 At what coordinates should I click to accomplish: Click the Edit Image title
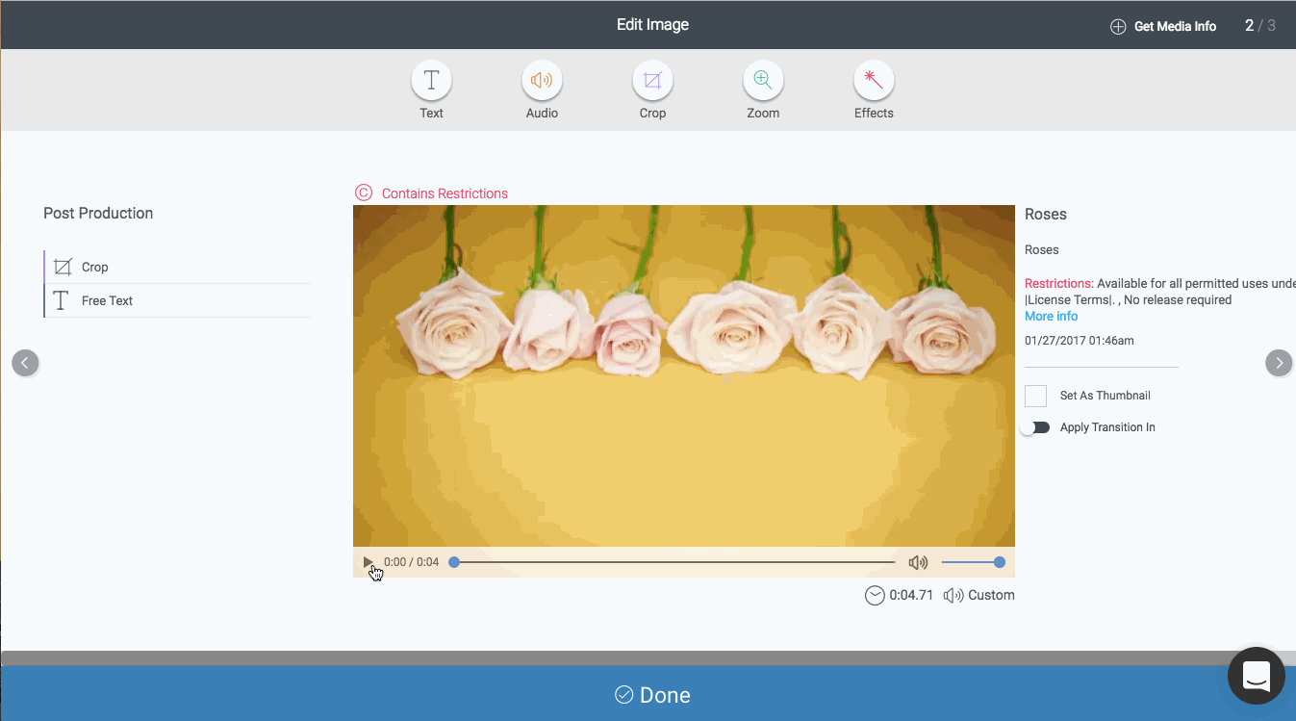point(652,25)
